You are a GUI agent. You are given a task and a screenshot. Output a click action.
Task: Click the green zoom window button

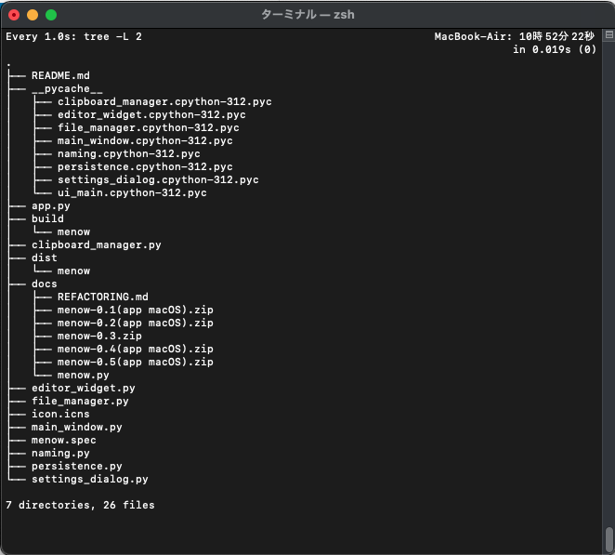click(x=51, y=15)
